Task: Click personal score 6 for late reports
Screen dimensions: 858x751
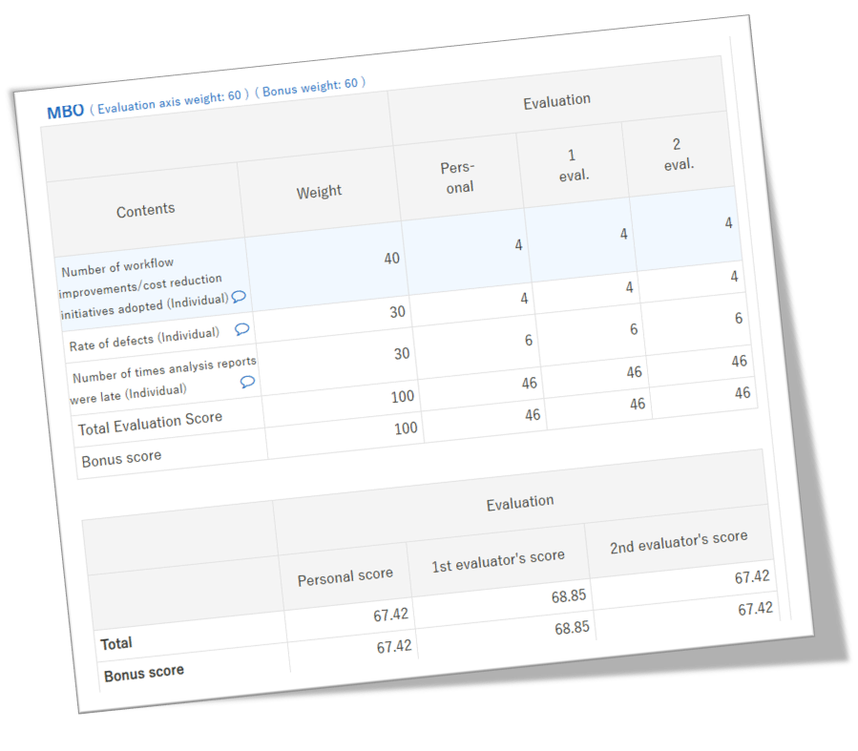Action: point(529,341)
